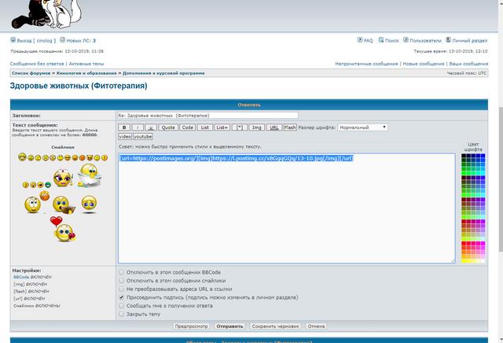Insert youtube BBCode tag
Screen dimensions: 503x343
coord(143,137)
